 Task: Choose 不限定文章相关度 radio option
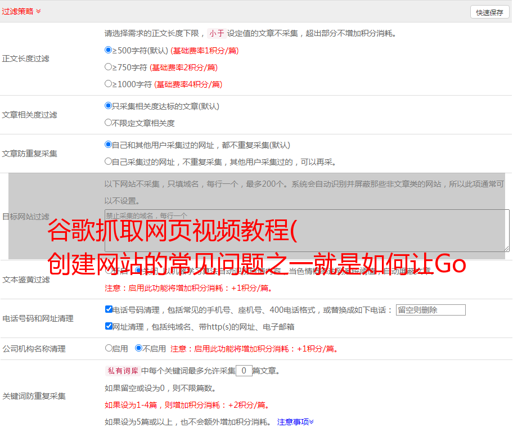click(x=109, y=123)
